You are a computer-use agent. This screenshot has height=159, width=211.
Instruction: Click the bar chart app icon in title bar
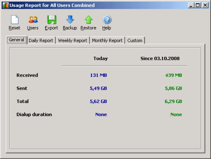point(6,5)
